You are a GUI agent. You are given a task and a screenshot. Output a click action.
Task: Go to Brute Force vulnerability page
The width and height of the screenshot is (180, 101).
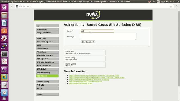tap(47, 38)
